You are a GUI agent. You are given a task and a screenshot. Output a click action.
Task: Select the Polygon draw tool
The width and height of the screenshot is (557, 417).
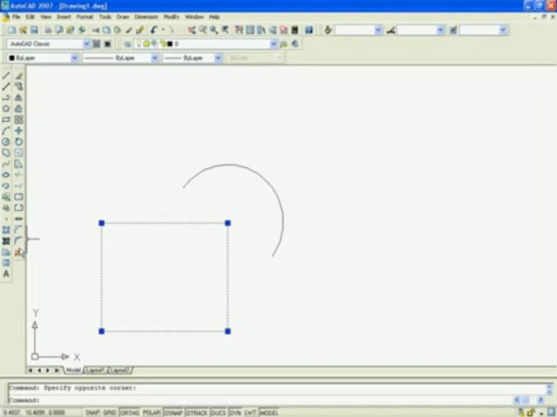6,108
